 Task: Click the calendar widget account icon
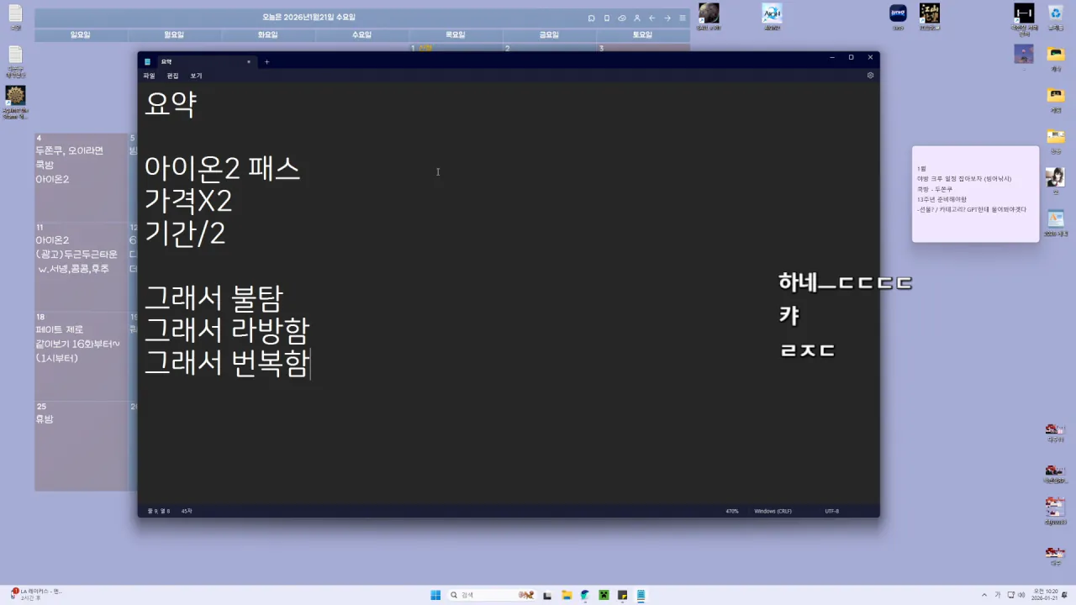tap(636, 18)
